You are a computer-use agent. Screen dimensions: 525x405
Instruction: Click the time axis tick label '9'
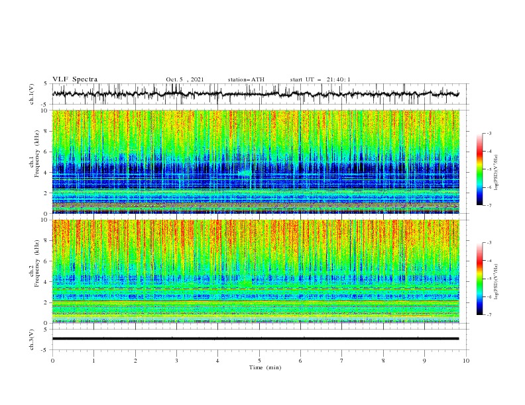coord(424,361)
